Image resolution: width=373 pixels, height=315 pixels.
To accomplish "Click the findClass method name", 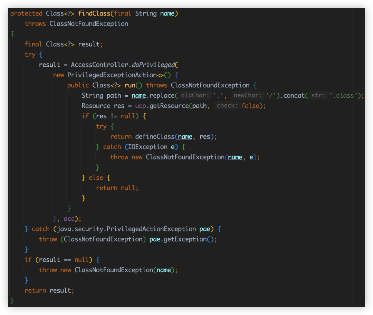I will point(94,13).
